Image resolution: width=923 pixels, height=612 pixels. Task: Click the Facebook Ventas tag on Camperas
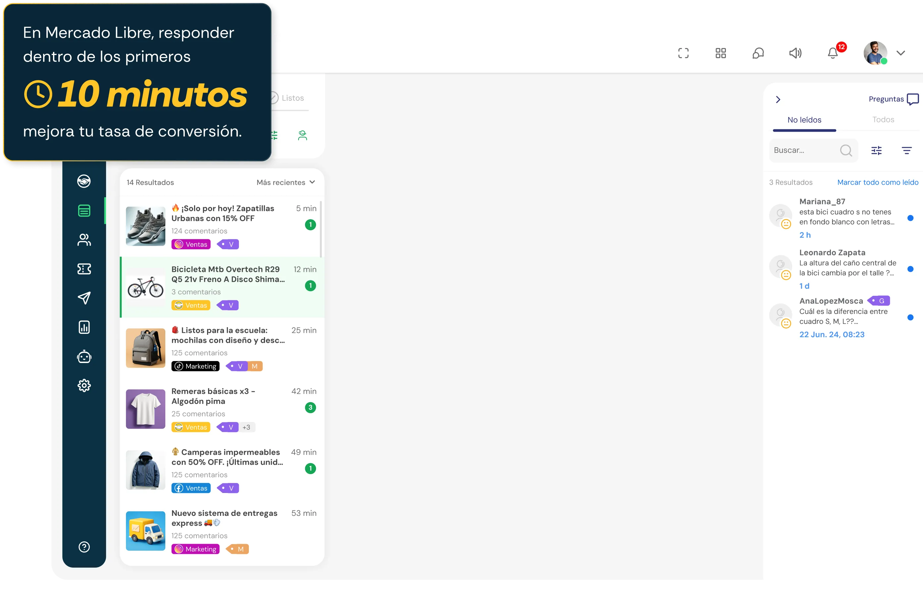[191, 488]
